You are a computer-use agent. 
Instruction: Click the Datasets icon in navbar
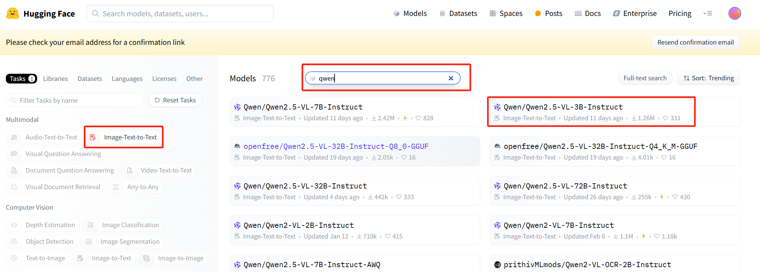click(442, 13)
